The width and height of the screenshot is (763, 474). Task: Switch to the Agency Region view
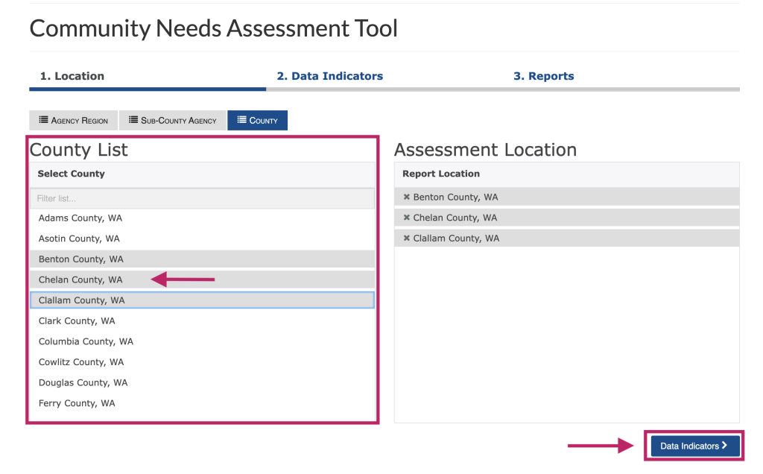(73, 120)
